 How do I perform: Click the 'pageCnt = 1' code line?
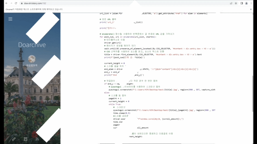point(115,99)
